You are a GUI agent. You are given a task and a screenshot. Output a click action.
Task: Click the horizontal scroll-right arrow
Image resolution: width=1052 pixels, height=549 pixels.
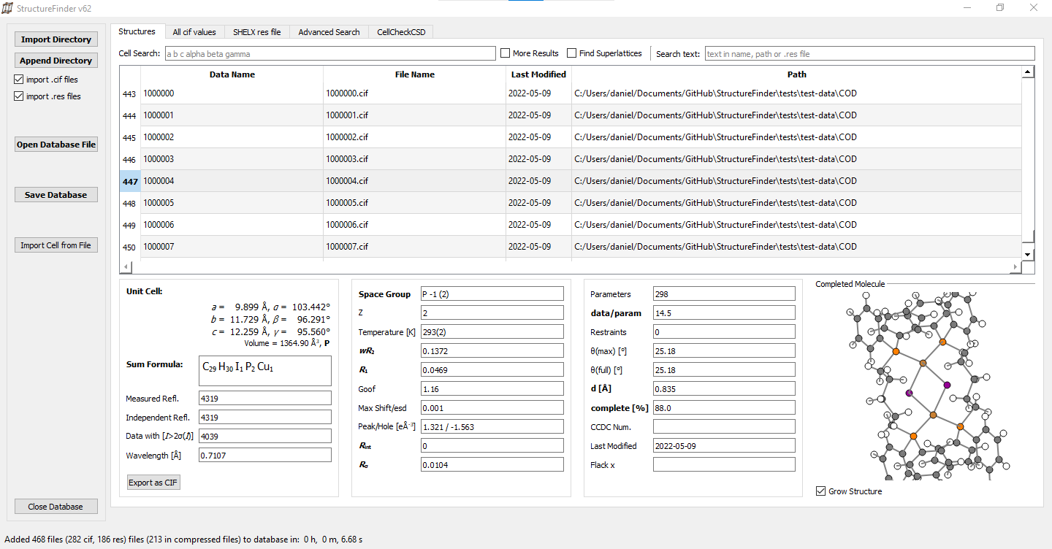1015,267
